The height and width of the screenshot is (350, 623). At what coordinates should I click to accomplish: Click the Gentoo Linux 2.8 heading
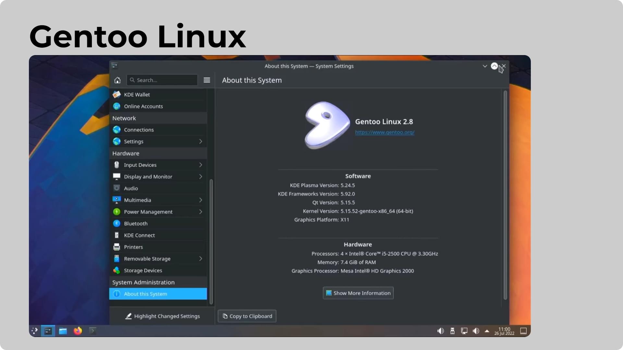(x=384, y=122)
